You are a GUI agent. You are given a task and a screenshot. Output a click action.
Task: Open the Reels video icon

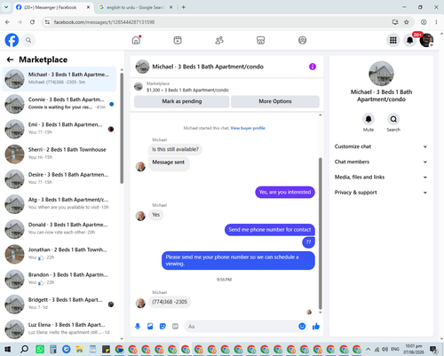point(178,40)
